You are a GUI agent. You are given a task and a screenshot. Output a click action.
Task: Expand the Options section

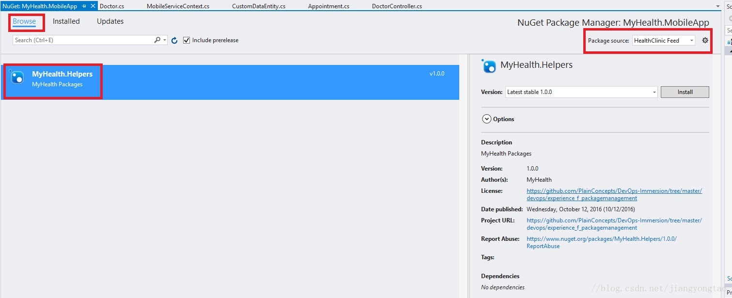coord(487,119)
